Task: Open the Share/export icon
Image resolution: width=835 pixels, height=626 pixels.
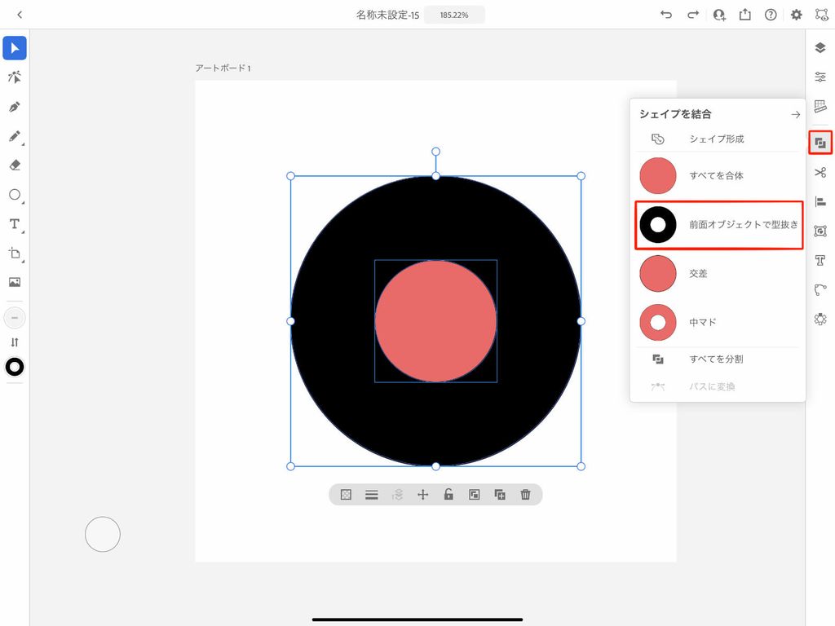Action: pos(745,15)
